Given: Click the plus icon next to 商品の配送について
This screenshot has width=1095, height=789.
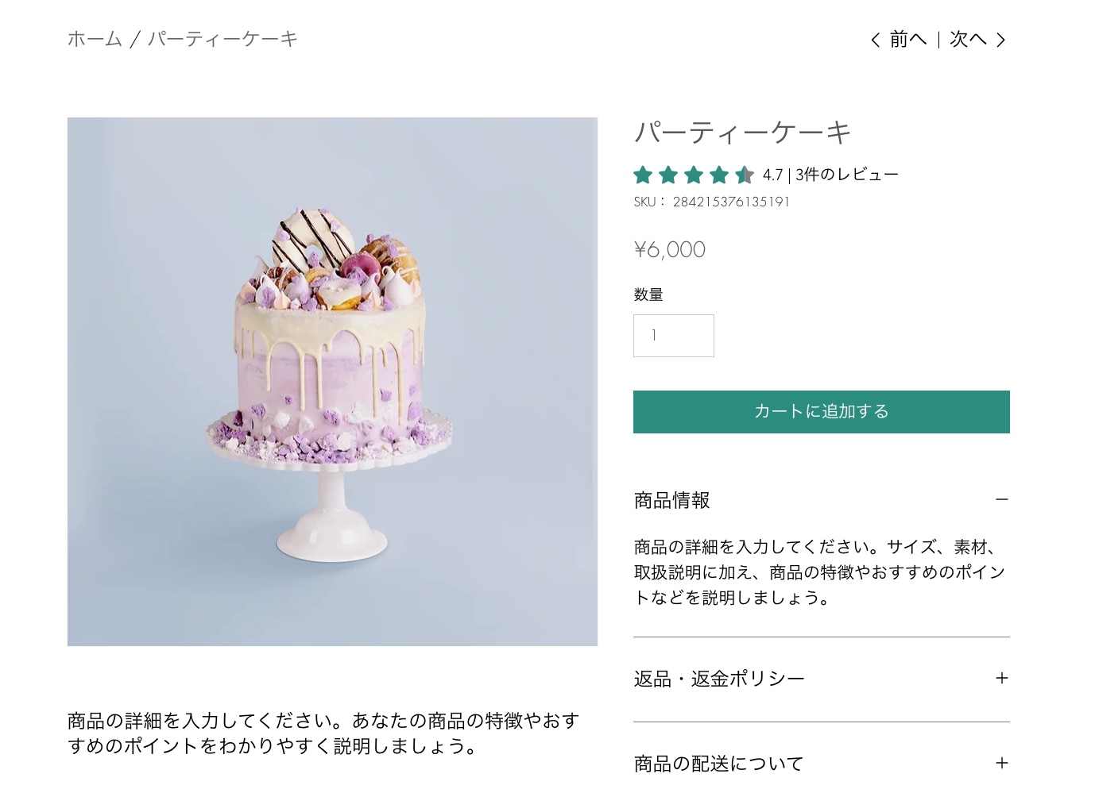Looking at the screenshot, I should pos(1002,763).
